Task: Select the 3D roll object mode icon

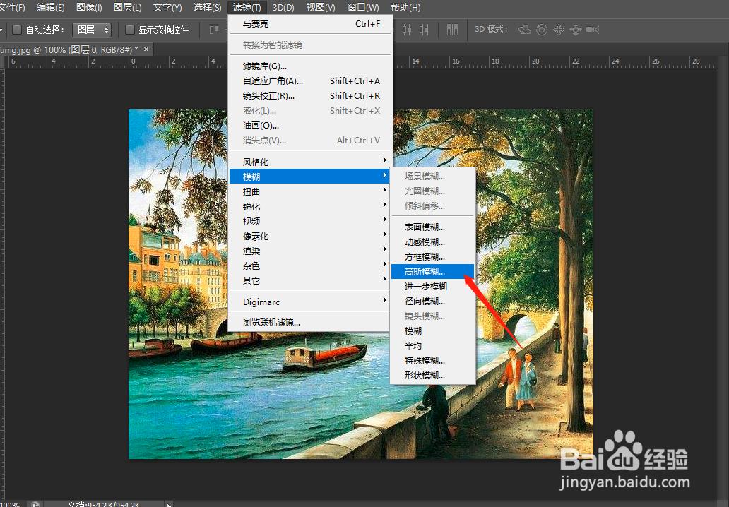Action: click(x=542, y=30)
